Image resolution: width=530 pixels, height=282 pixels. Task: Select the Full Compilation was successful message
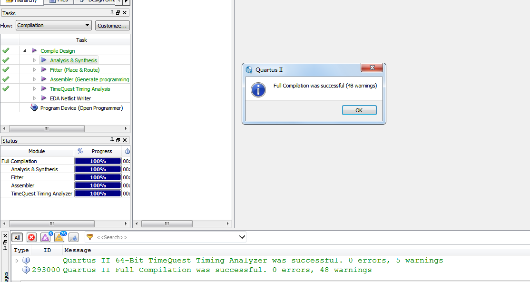coord(217,270)
